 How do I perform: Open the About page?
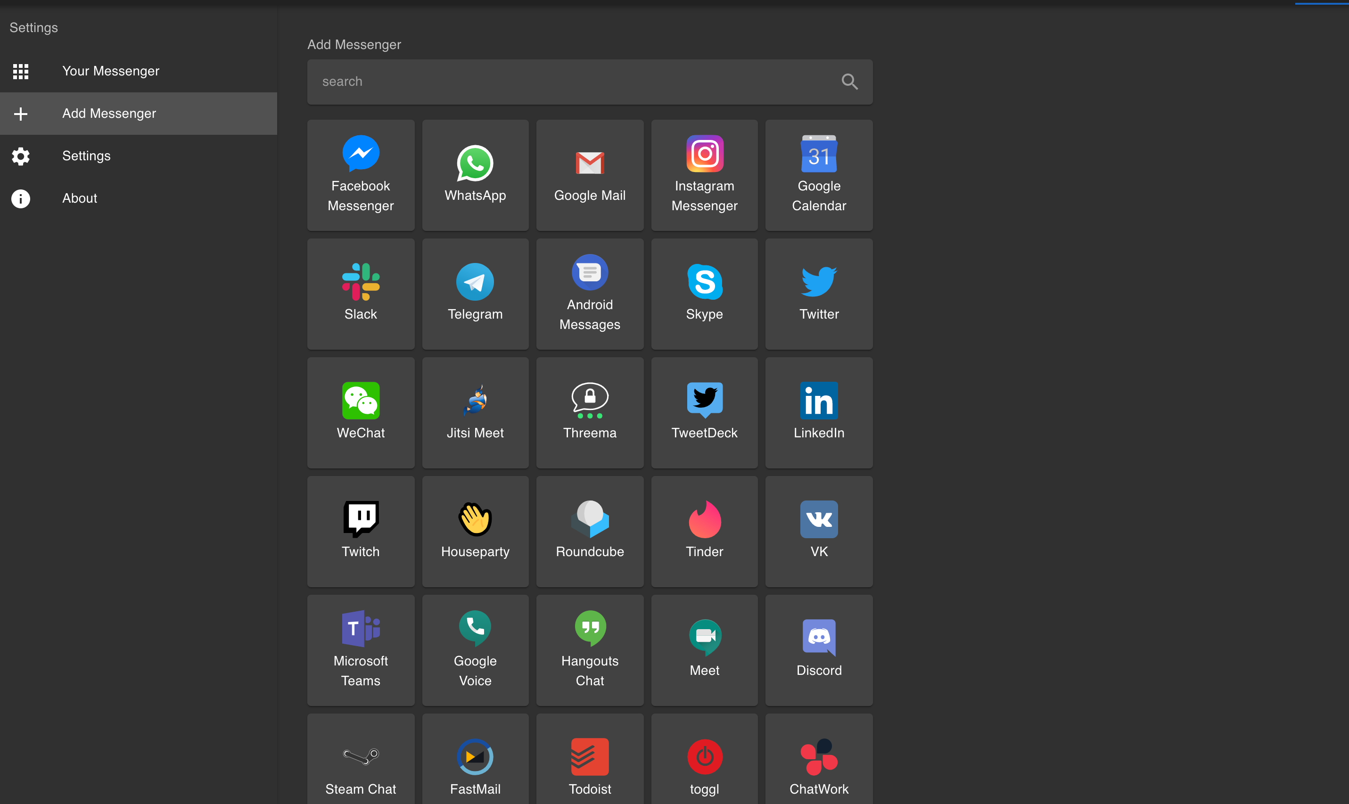pyautogui.click(x=139, y=198)
